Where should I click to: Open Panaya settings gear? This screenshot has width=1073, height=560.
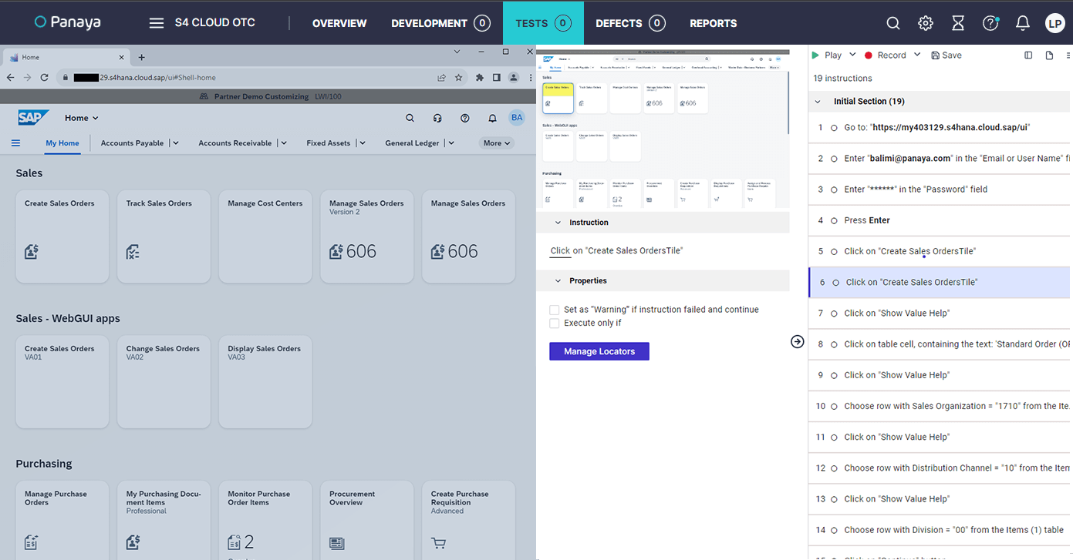[926, 23]
